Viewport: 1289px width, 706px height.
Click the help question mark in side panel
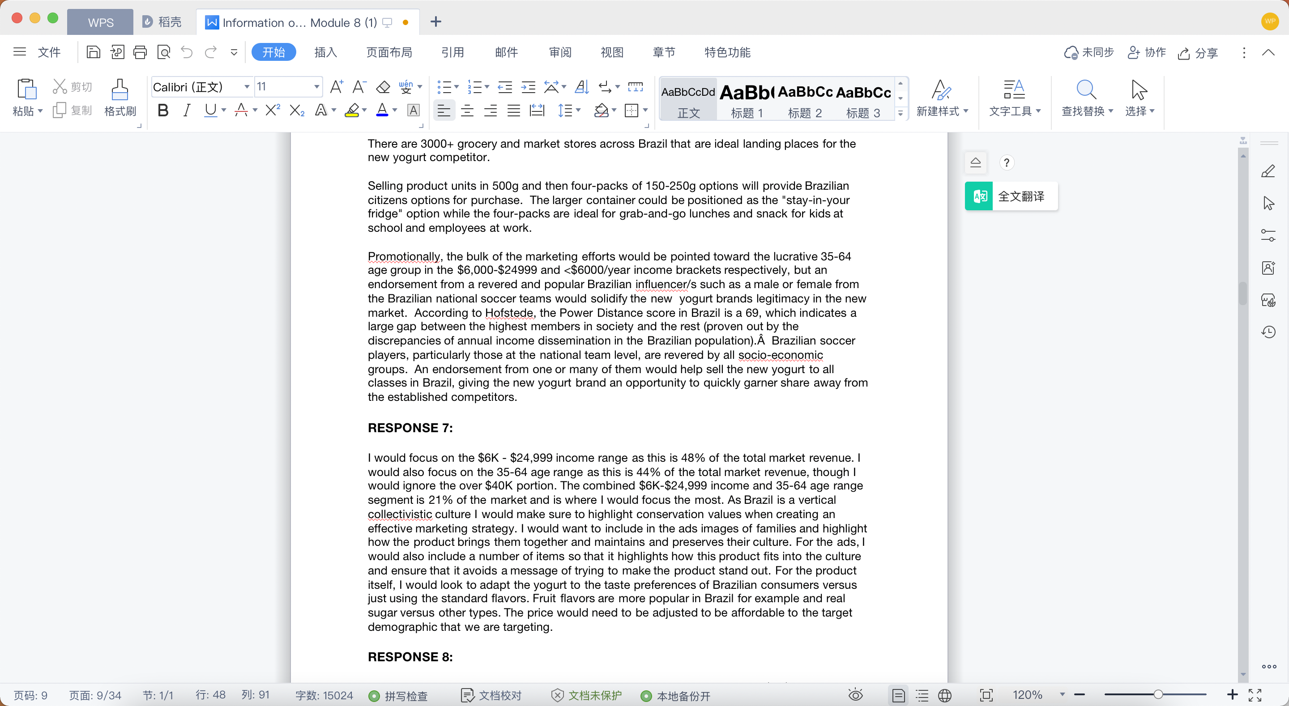point(1006,162)
